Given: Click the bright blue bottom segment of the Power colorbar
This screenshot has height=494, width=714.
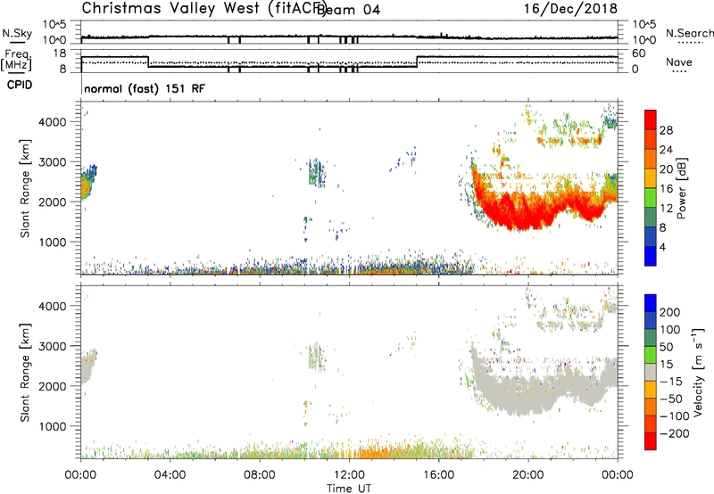Looking at the screenshot, I should [x=651, y=256].
